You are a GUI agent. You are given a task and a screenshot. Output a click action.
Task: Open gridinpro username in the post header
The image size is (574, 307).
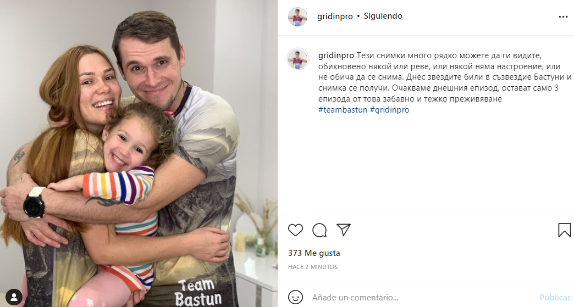(335, 16)
